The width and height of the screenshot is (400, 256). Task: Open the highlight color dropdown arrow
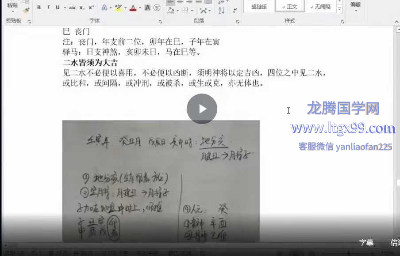(125, 8)
